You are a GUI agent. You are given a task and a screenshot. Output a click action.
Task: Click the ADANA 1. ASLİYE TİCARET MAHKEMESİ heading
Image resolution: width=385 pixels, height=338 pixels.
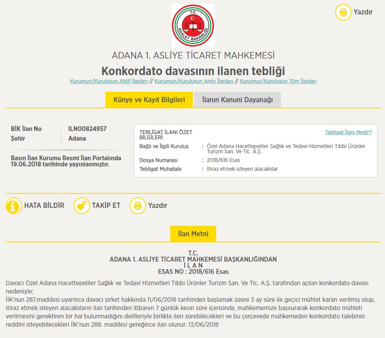coord(193,55)
